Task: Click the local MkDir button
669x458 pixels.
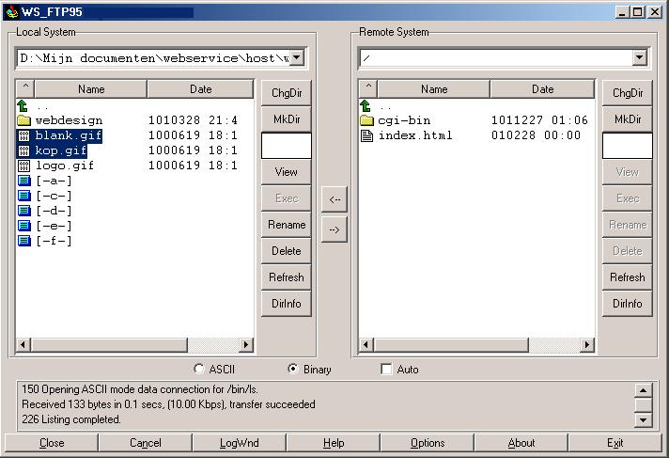Action: point(286,119)
